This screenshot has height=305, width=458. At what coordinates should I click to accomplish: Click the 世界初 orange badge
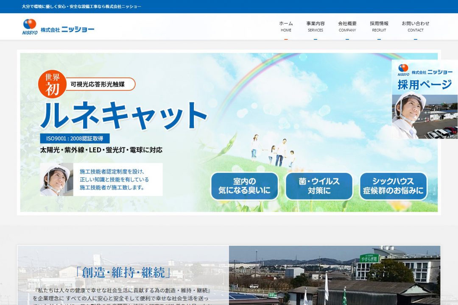52,84
